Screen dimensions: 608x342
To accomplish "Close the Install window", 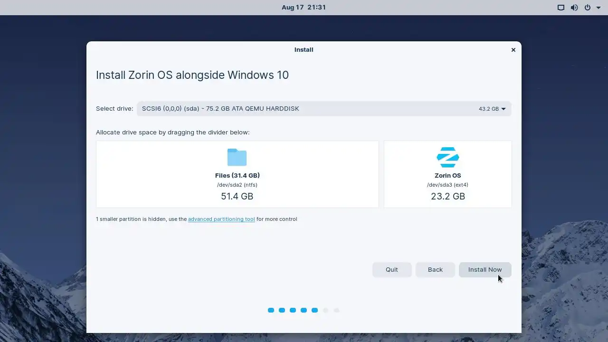I will [x=513, y=50].
